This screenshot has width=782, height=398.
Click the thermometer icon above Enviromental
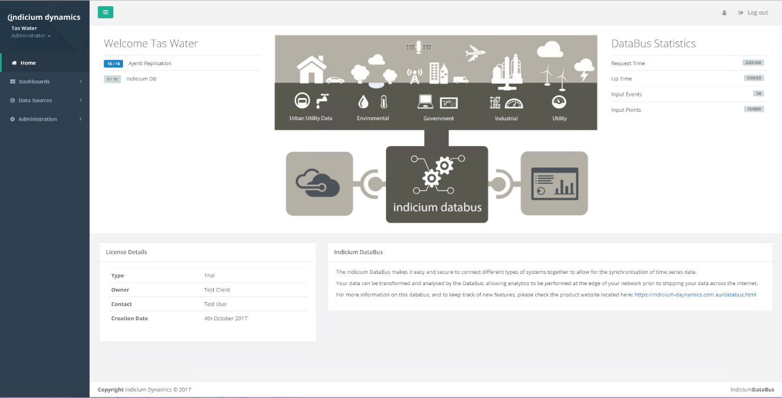(x=384, y=102)
